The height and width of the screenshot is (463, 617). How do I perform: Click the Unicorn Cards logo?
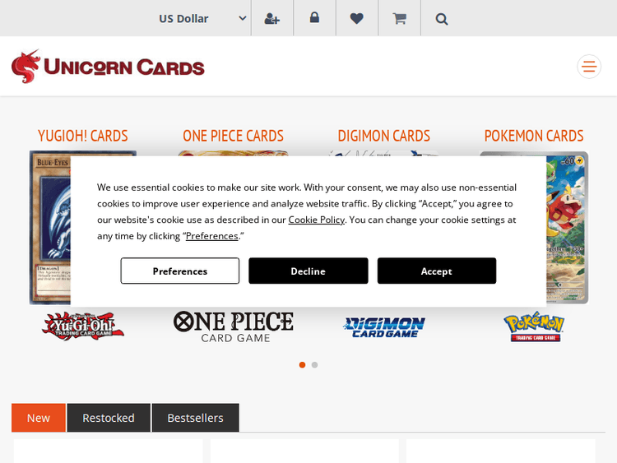108,67
